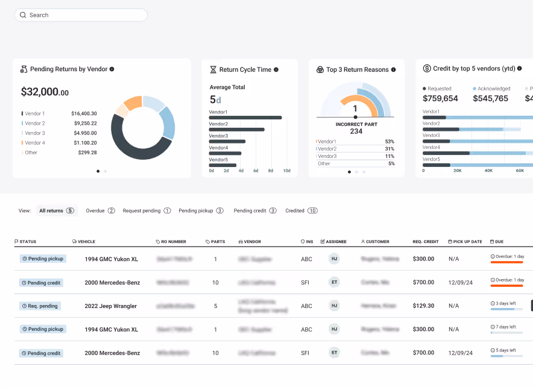Click the wheel icon on Top 3 Return Reasons
Image resolution: width=533 pixels, height=387 pixels.
point(320,69)
